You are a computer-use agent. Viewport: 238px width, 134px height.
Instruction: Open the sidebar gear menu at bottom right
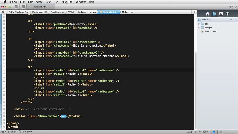click(x=205, y=132)
